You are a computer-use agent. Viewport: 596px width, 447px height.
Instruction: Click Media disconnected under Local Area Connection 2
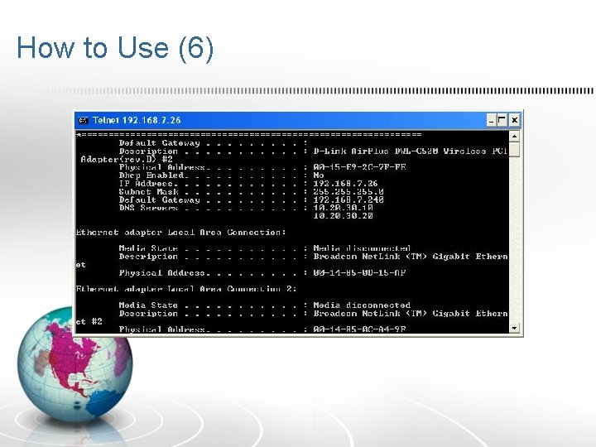click(x=362, y=305)
